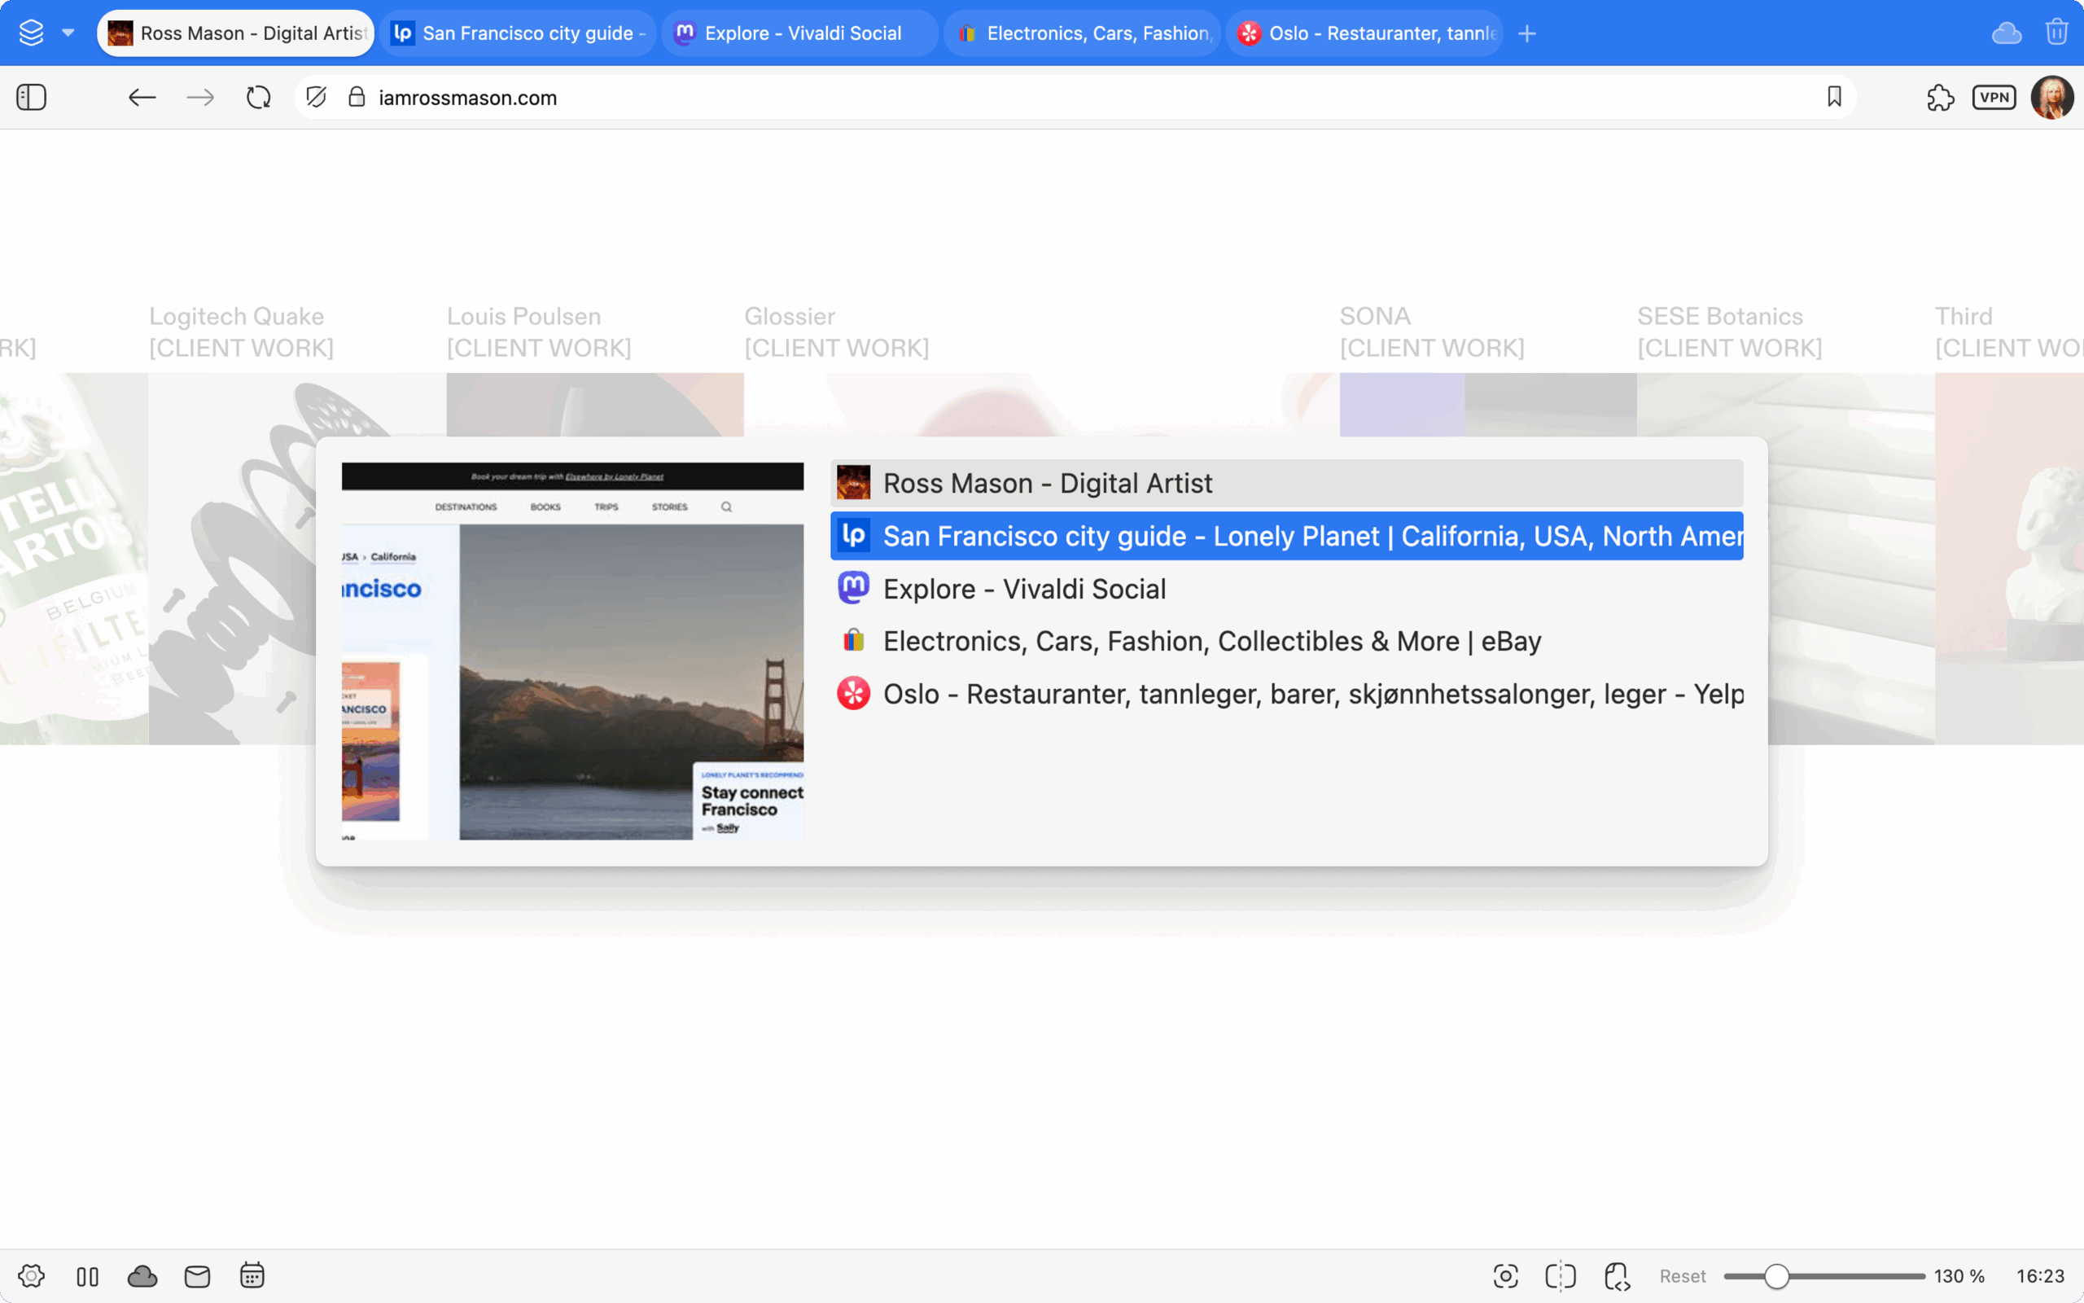Open the Logitech Quake client work link
The width and height of the screenshot is (2084, 1303).
(241, 331)
